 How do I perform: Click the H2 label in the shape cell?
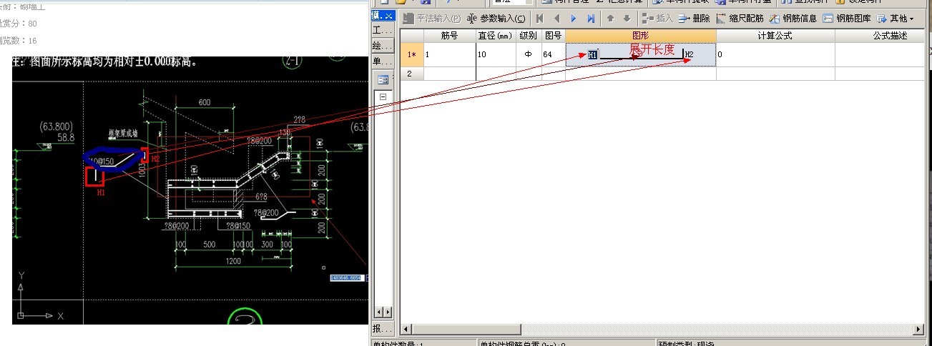point(690,54)
